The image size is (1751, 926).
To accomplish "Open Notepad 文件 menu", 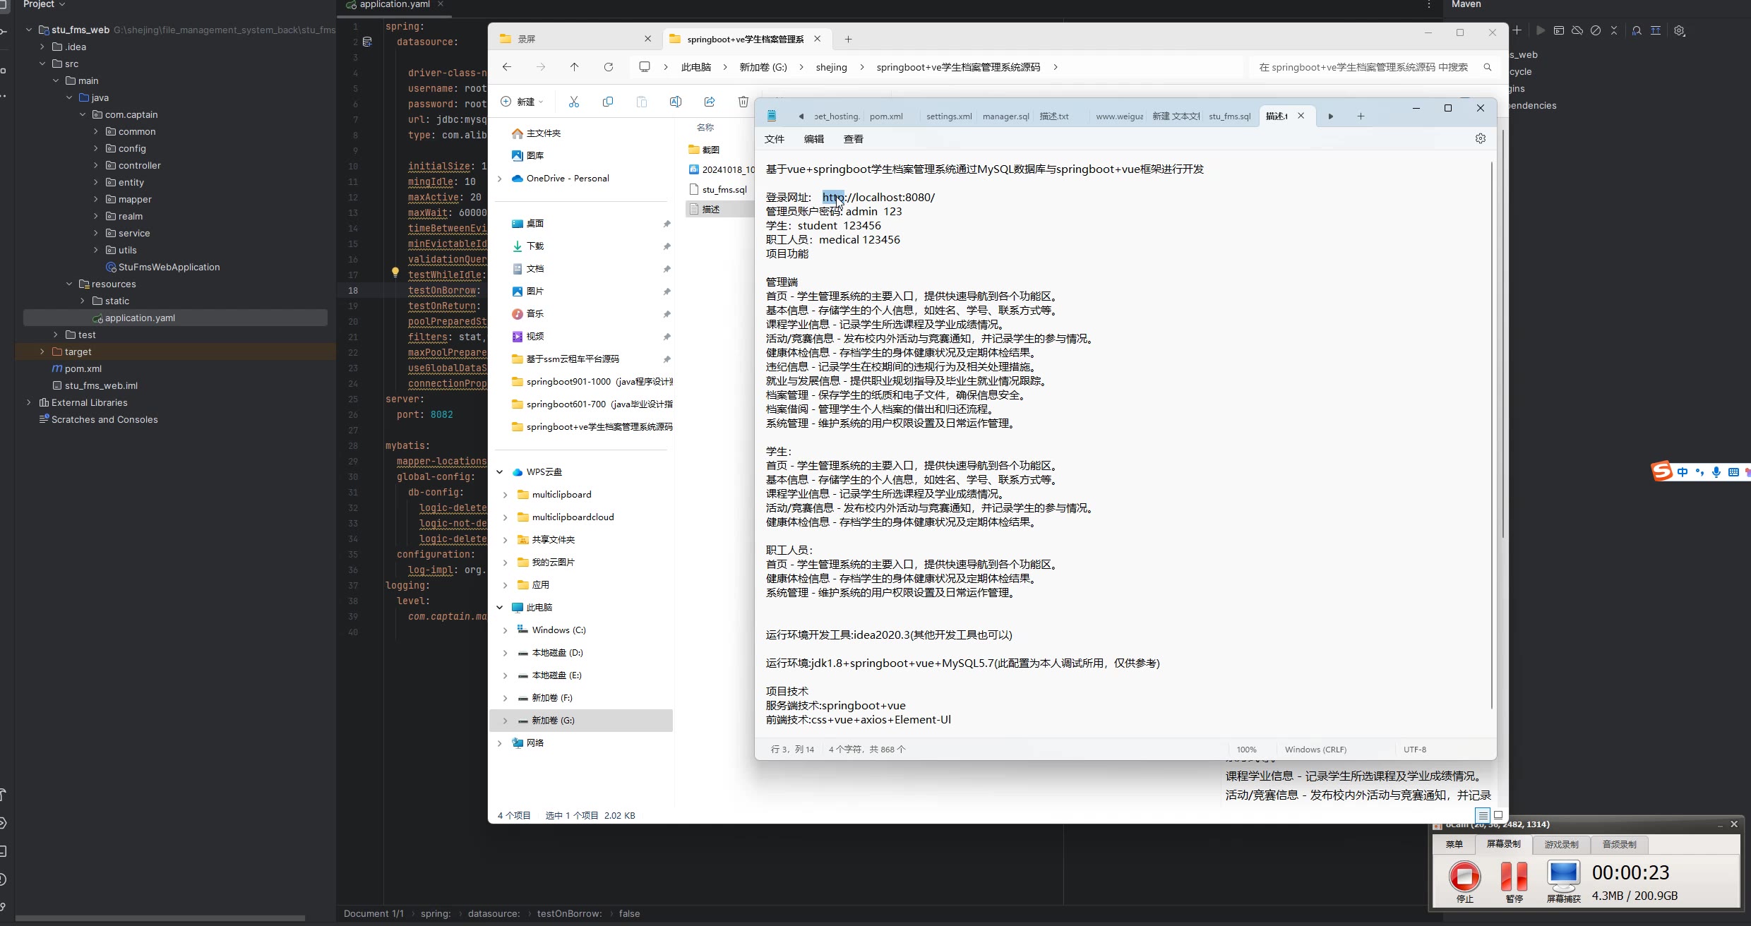I will pyautogui.click(x=775, y=139).
